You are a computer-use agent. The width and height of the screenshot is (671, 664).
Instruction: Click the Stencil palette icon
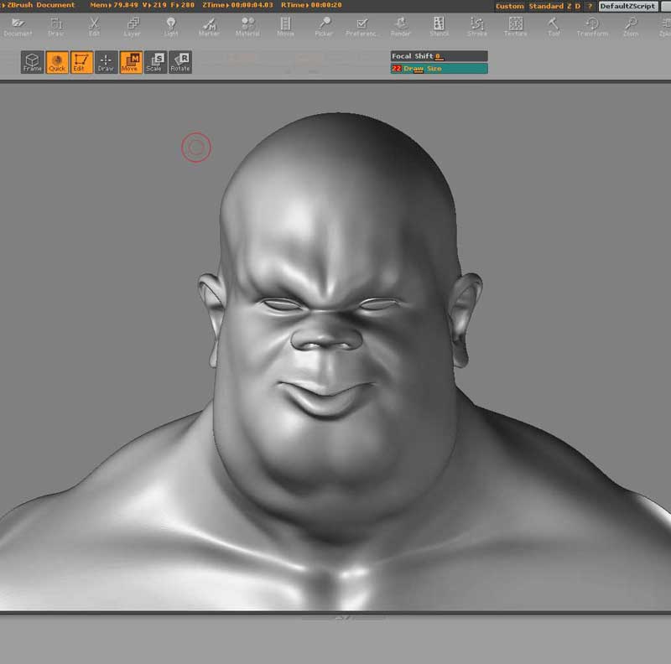[x=438, y=27]
